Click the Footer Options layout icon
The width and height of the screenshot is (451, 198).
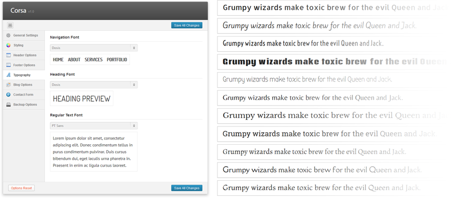8,65
